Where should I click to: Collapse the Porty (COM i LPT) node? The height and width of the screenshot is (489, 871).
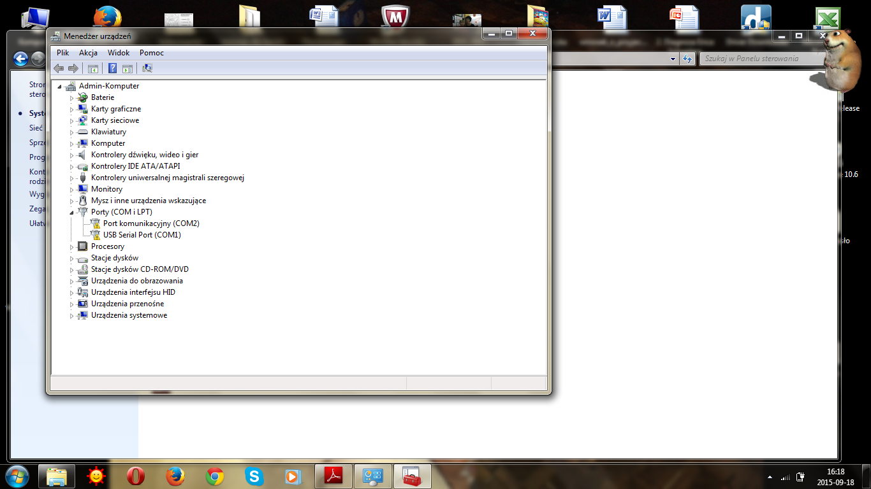pos(71,213)
